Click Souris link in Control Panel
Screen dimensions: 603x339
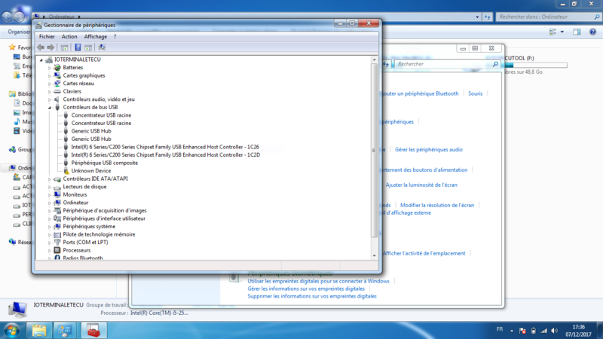(475, 93)
